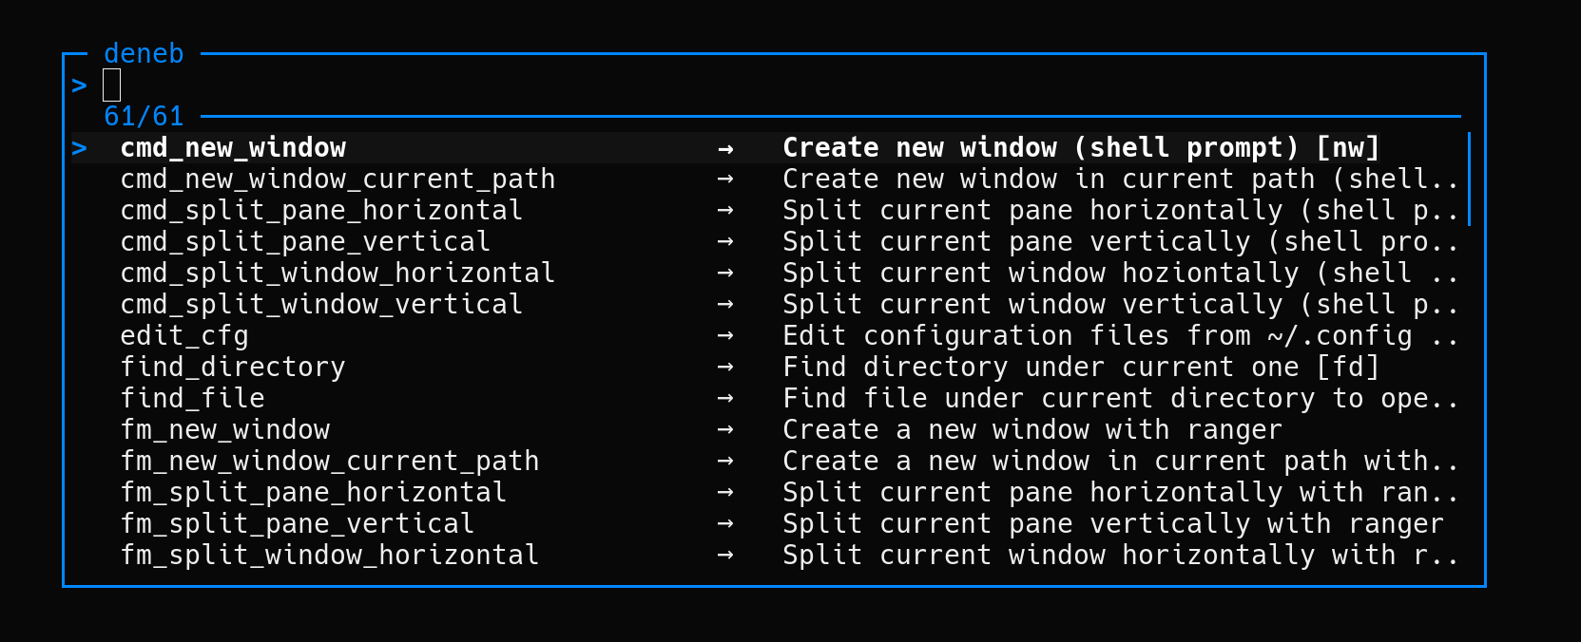
Task: Choose cmd_split_pane_horizontal command
Action: [320, 210]
